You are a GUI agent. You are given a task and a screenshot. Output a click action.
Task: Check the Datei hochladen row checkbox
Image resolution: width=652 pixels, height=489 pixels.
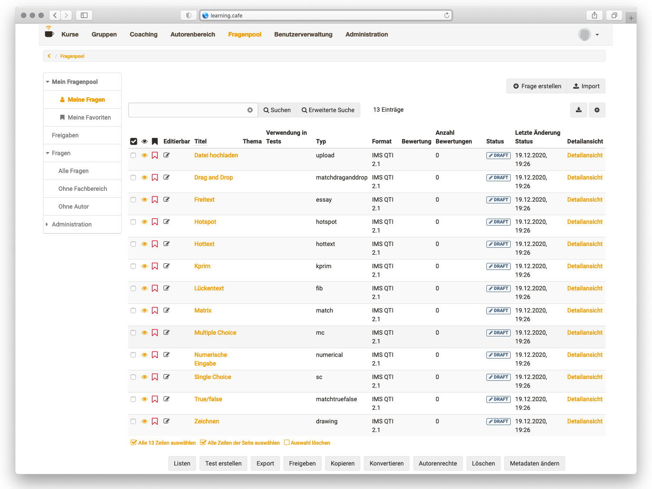133,155
